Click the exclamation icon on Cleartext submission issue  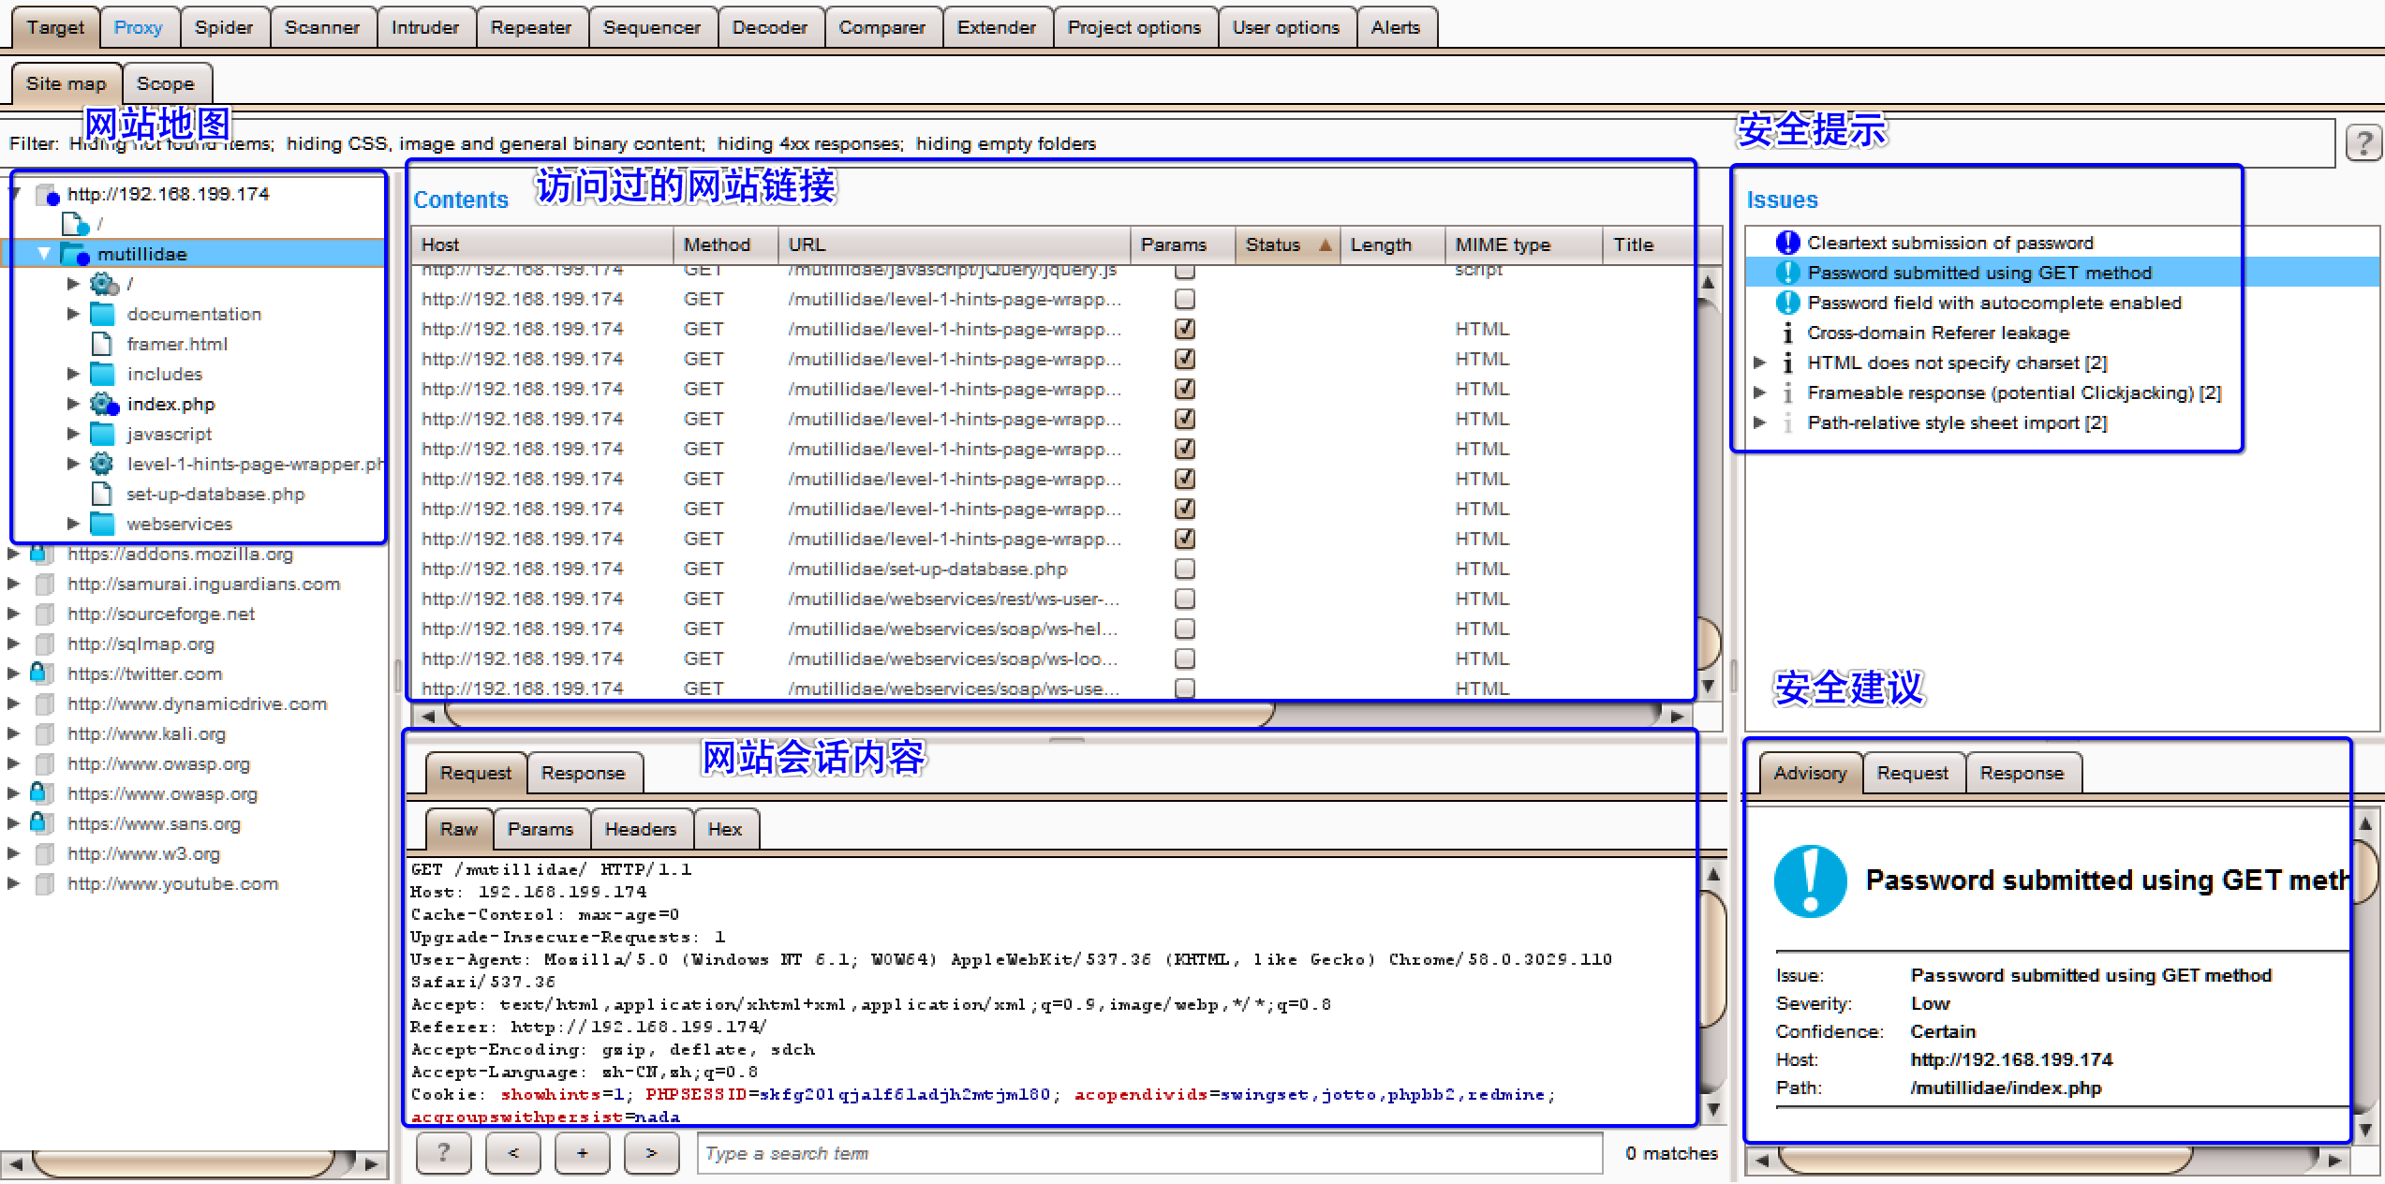pyautogui.click(x=1786, y=242)
